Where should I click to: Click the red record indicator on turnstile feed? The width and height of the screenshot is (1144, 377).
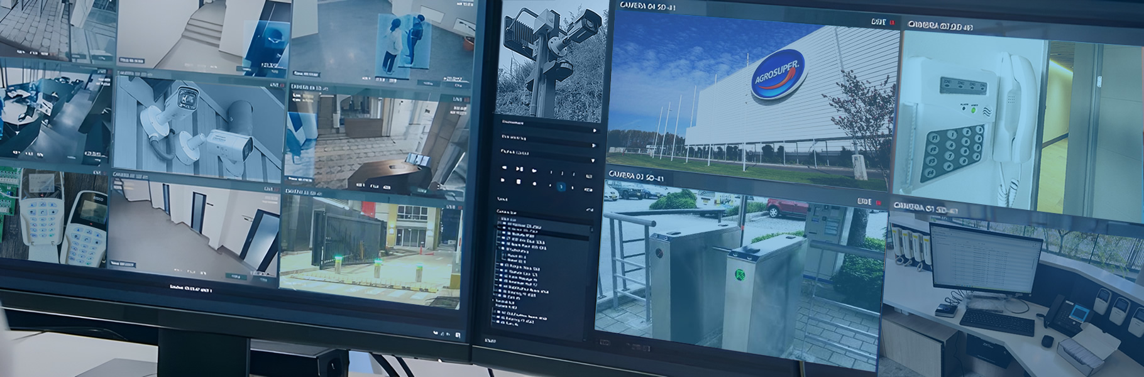click(878, 203)
